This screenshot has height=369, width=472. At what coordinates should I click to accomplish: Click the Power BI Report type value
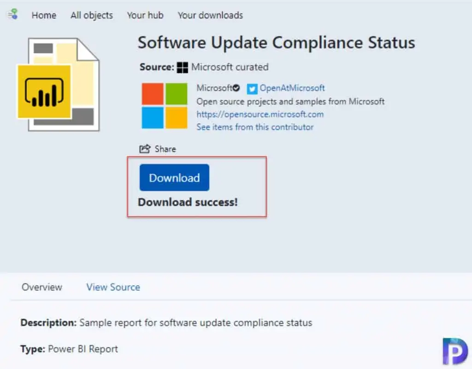(83, 349)
